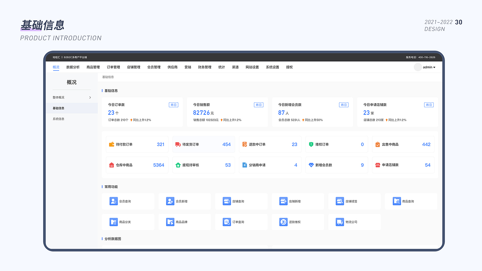
Task: Click the 待付款订单 count 321
Action: tap(161, 144)
